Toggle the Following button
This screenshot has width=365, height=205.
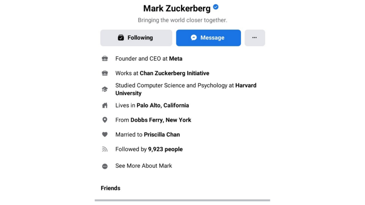pyautogui.click(x=136, y=38)
